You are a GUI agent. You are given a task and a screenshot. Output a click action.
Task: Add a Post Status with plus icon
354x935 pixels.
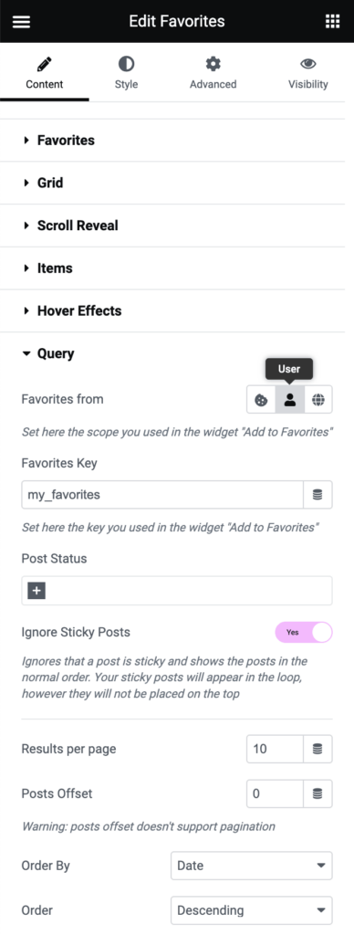click(36, 591)
